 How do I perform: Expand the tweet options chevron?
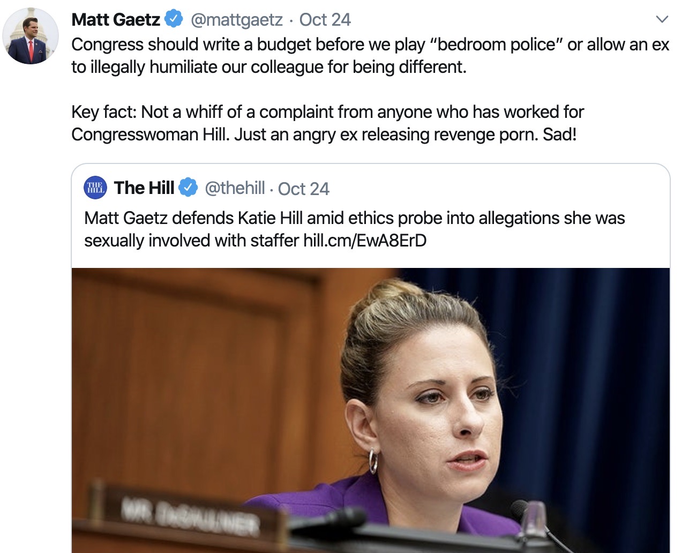click(662, 19)
